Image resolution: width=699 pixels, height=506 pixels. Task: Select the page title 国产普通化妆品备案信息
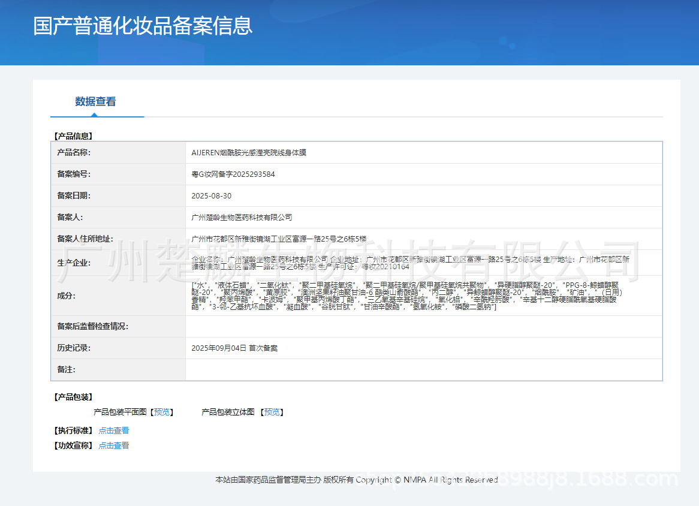(143, 25)
